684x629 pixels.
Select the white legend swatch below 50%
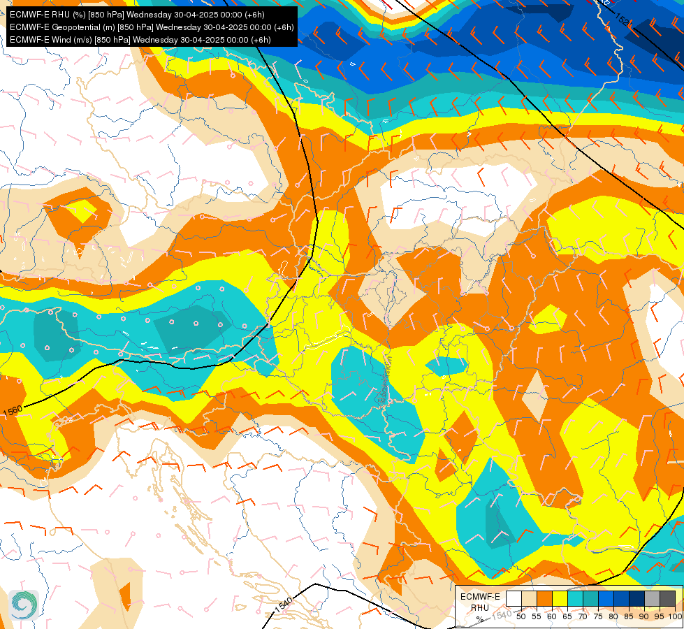(514, 598)
